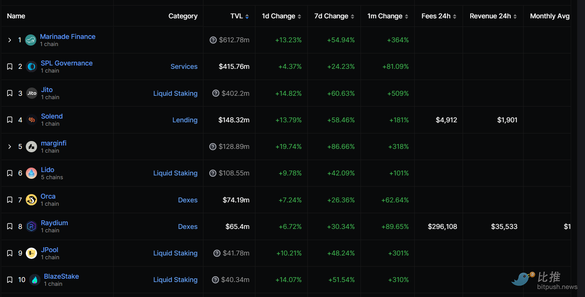Viewport: 585px width, 297px height.
Task: Open Dexes category in Orca row
Action: pyautogui.click(x=188, y=200)
